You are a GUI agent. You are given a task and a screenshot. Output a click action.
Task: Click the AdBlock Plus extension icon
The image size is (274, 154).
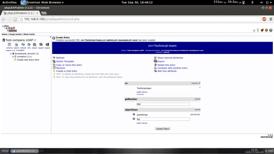(264, 19)
